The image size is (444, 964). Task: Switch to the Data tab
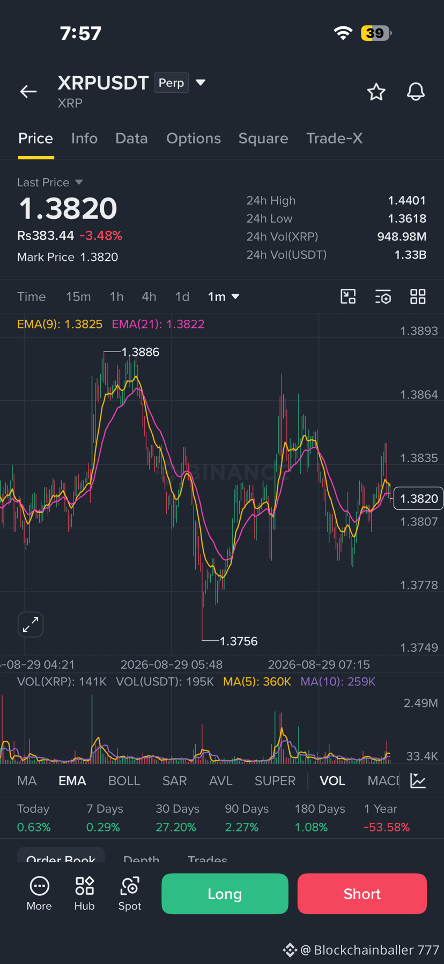tap(131, 138)
